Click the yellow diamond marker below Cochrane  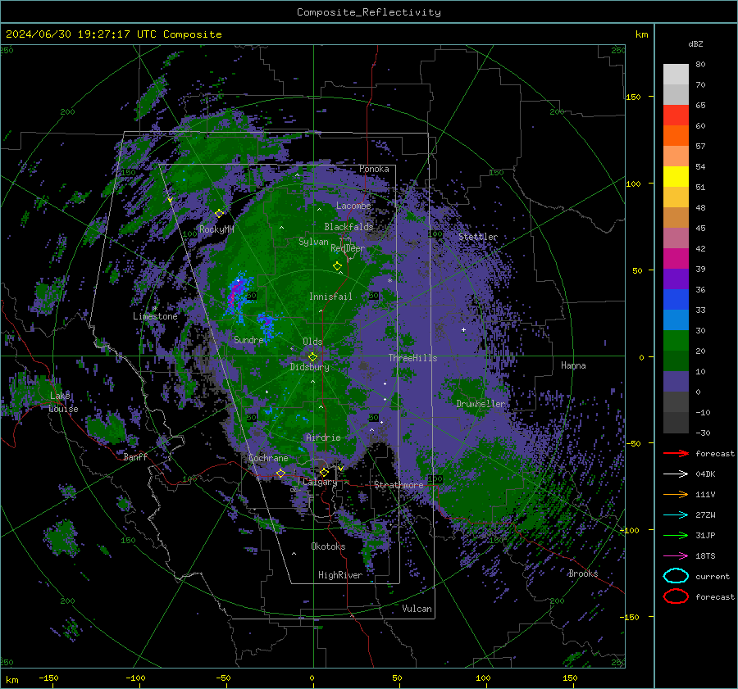coord(281,473)
